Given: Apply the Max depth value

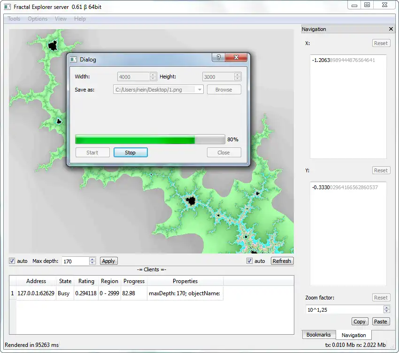Looking at the screenshot, I should click(108, 261).
